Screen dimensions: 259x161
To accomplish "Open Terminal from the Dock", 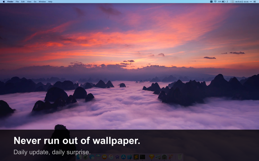I will coord(142,157).
